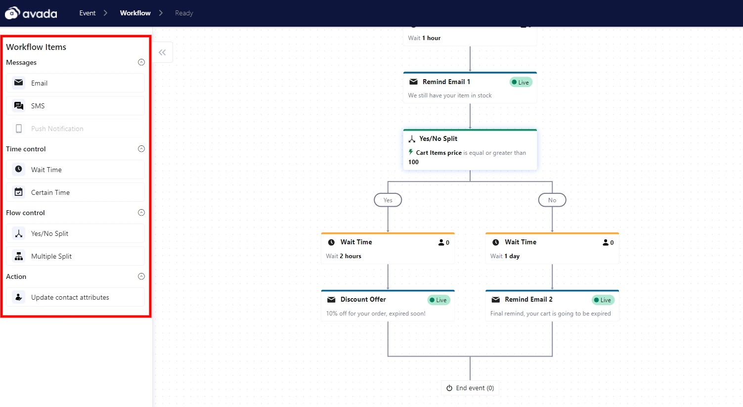743x407 pixels.
Task: Click the Update contact attributes person icon
Action: pyautogui.click(x=19, y=297)
